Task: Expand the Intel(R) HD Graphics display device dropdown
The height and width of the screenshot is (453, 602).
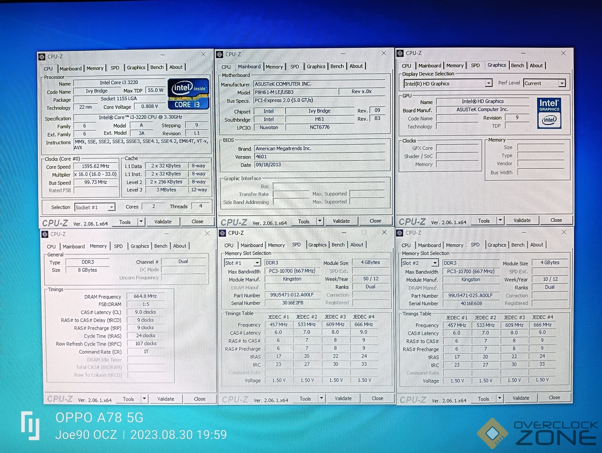Action: tap(489, 83)
